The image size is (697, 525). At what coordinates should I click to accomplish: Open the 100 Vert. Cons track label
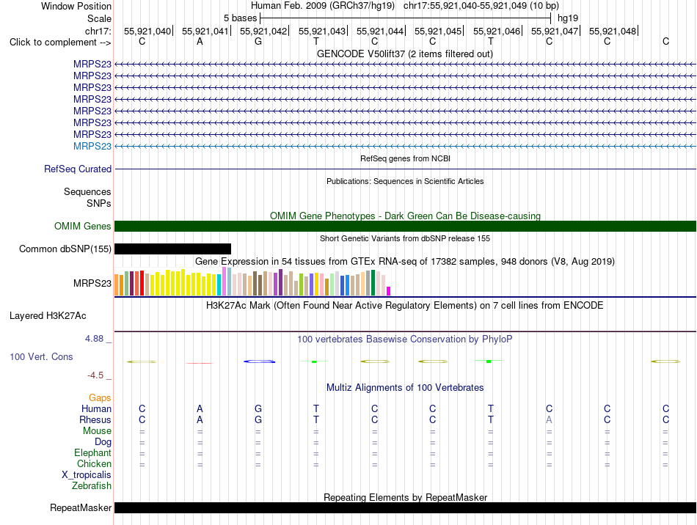41,356
